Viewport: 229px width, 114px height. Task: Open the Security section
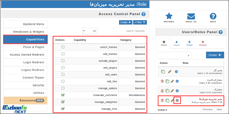click(25, 85)
